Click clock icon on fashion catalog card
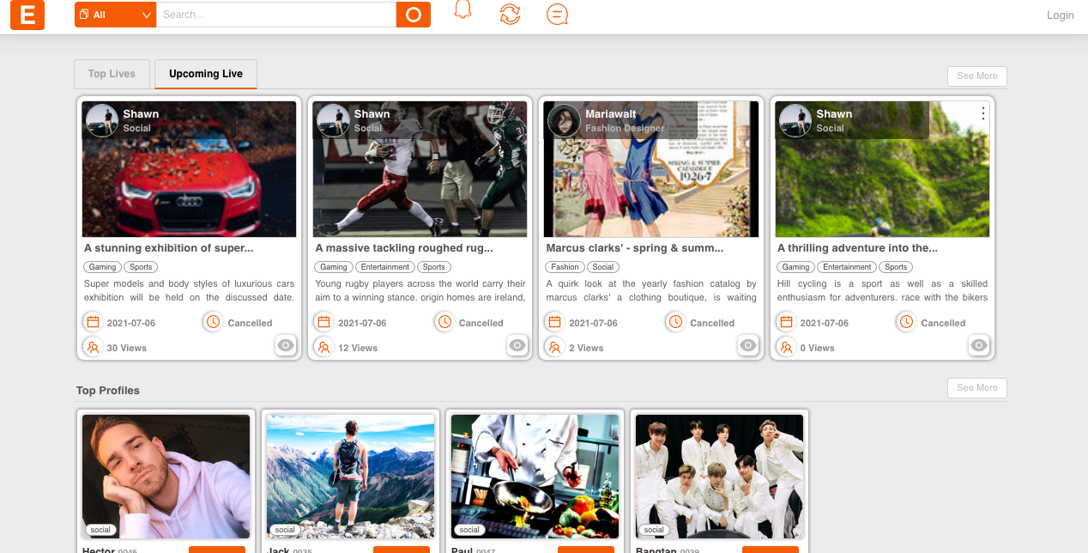The width and height of the screenshot is (1088, 553). [x=675, y=322]
